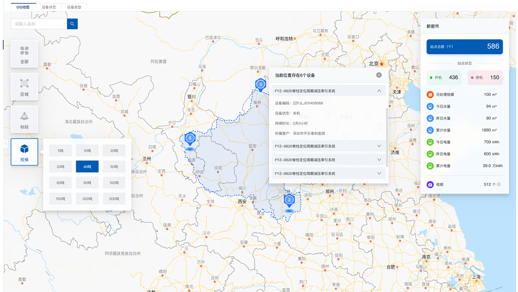Click the purple 视频 video icon

point(430,184)
